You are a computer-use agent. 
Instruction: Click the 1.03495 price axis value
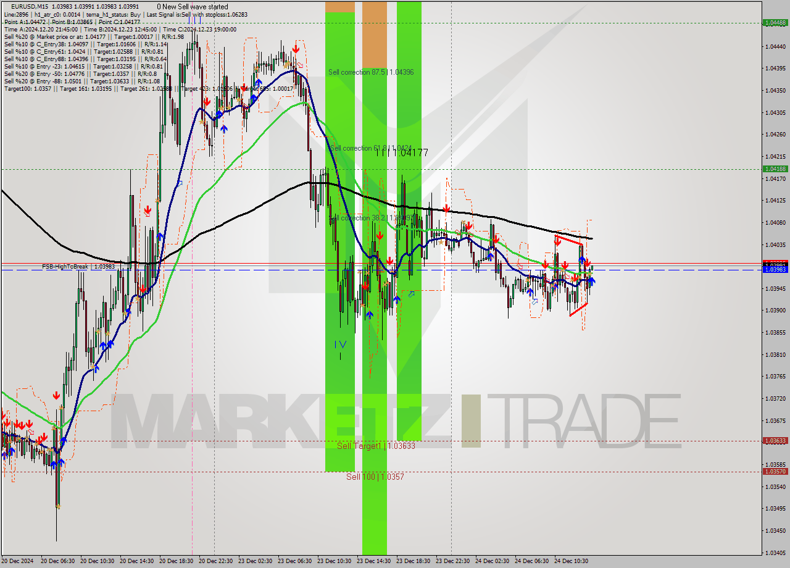click(x=775, y=508)
